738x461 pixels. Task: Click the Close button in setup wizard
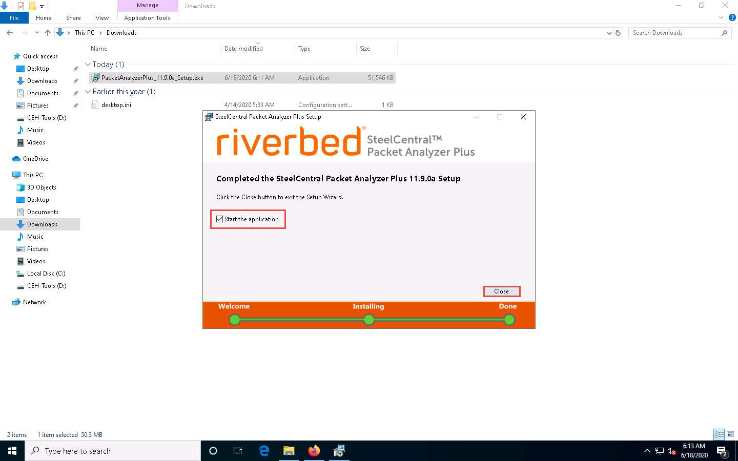coord(501,291)
